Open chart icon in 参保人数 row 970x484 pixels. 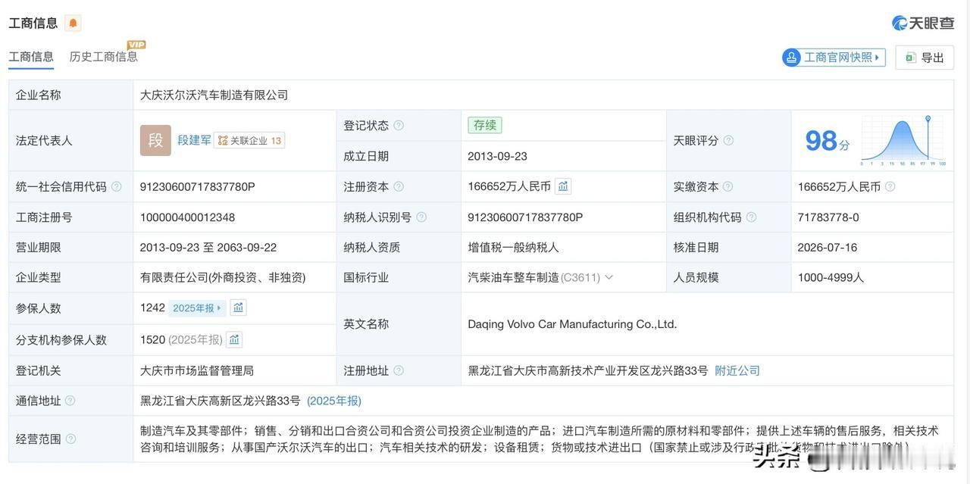238,308
